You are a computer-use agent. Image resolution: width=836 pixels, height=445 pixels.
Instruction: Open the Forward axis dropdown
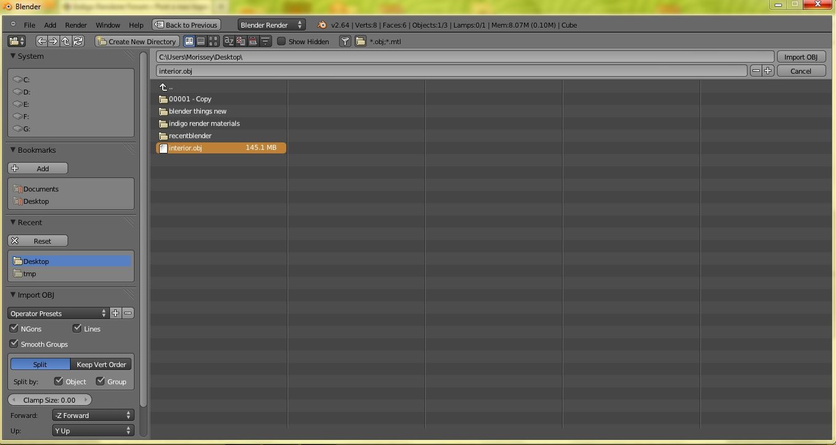click(x=92, y=416)
